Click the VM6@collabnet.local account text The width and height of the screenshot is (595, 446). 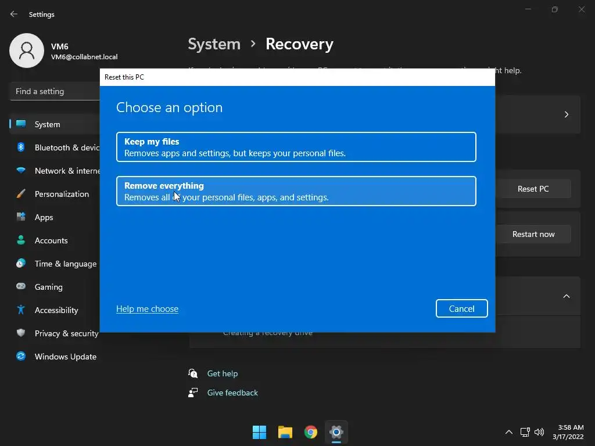[x=84, y=57]
